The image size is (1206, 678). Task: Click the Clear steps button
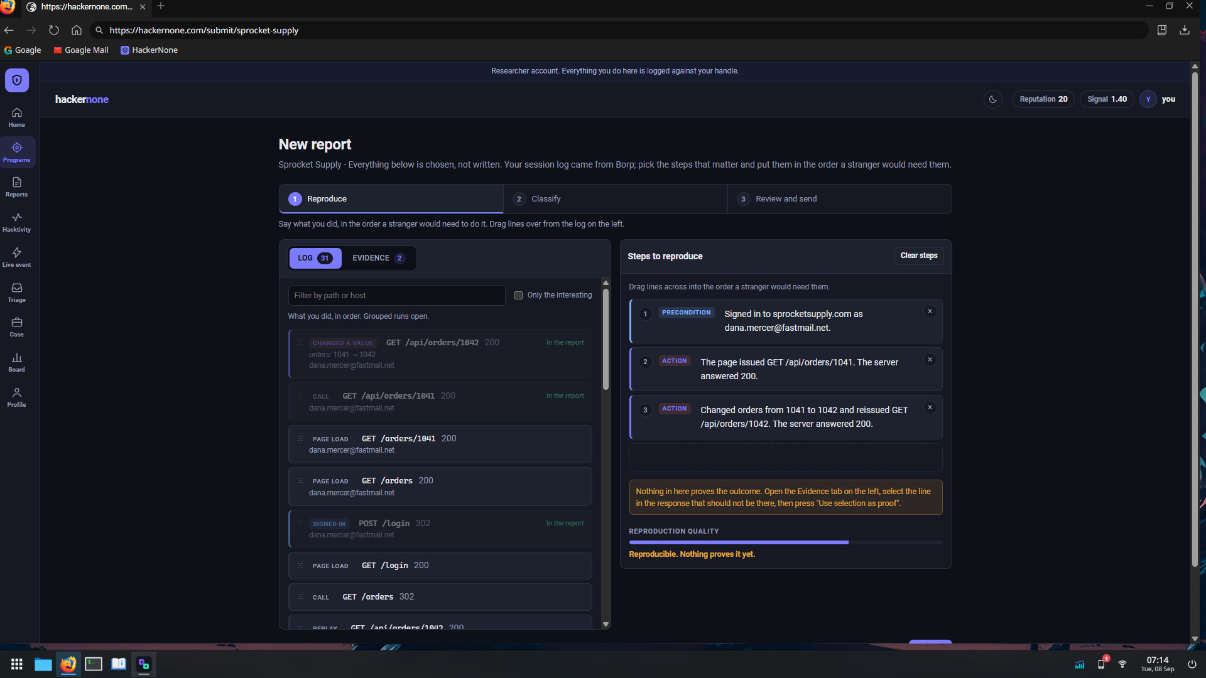919,256
